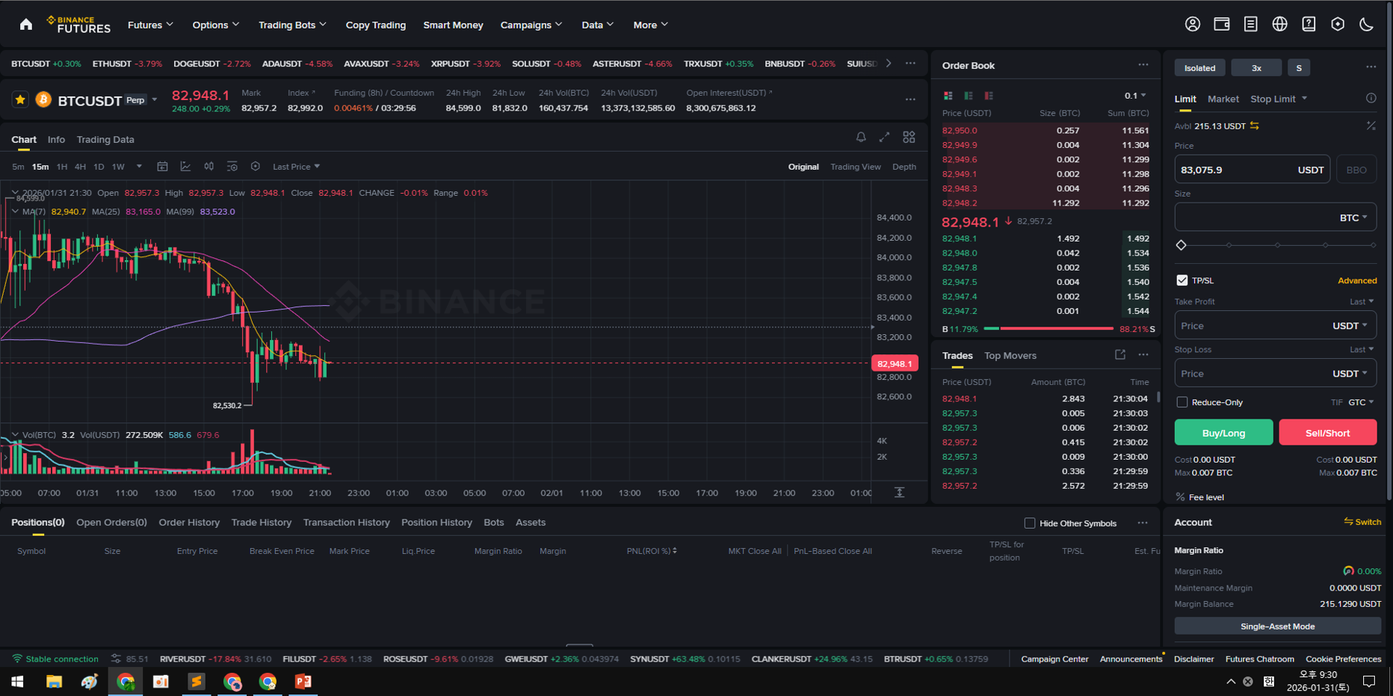Image resolution: width=1393 pixels, height=696 pixels.
Task: Open the Size BTC unit dropdown
Action: click(1353, 218)
